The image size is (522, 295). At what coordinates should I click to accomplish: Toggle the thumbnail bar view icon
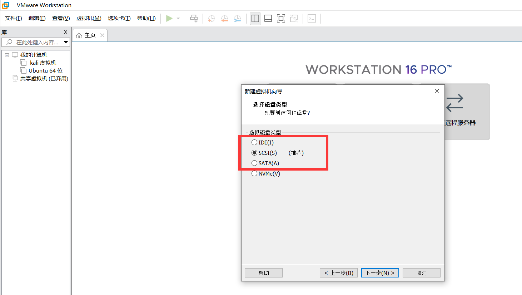[x=268, y=18]
